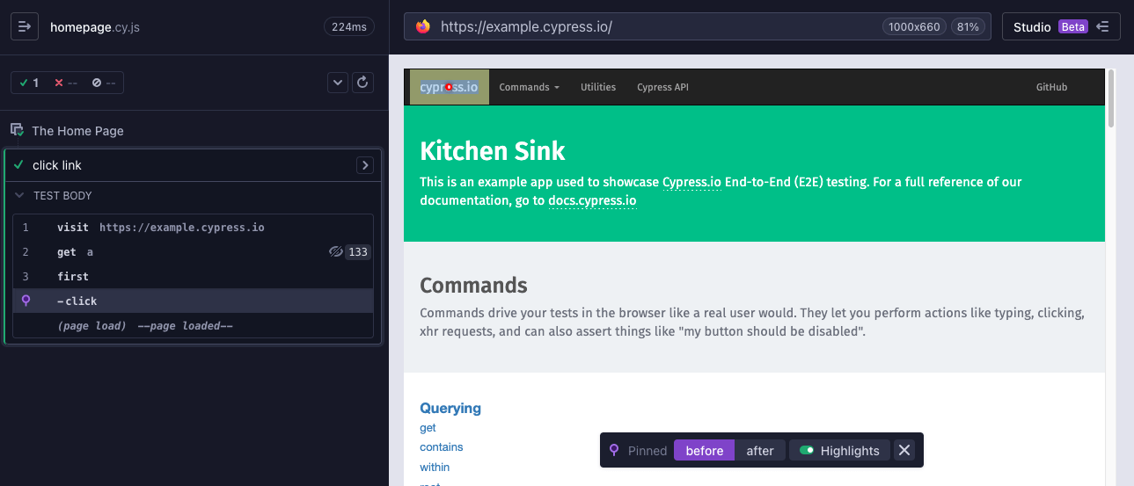
Task: Click the rerun tests refresh icon
Action: click(363, 83)
